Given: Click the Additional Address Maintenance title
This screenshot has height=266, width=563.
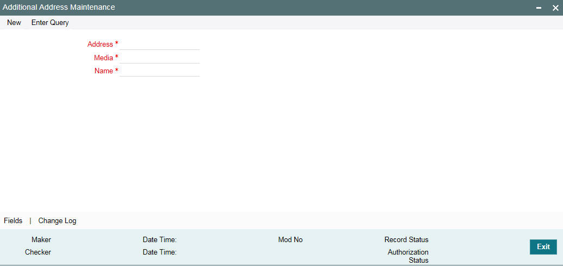Looking at the screenshot, I should [x=59, y=7].
